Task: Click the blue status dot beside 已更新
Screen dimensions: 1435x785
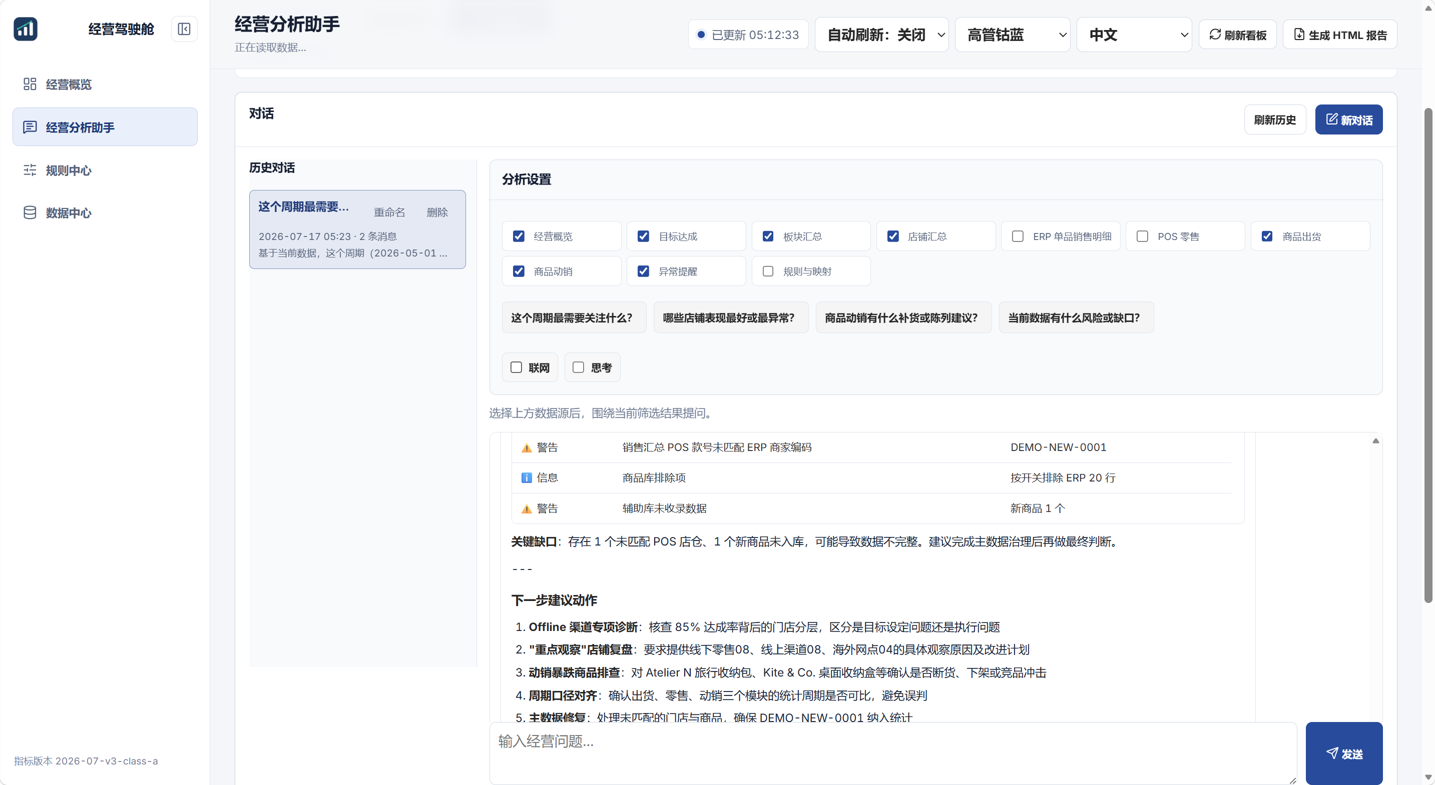Action: (x=701, y=34)
